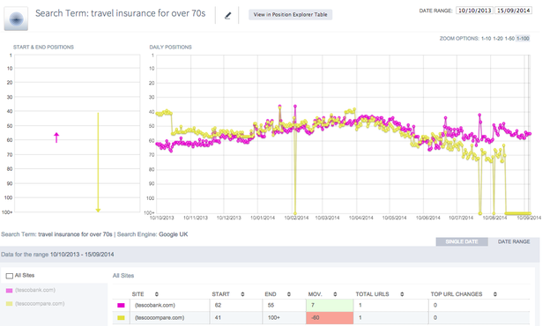This screenshot has width=542, height=326.
Task: Click the start date field 10/10/2013
Action: click(475, 11)
